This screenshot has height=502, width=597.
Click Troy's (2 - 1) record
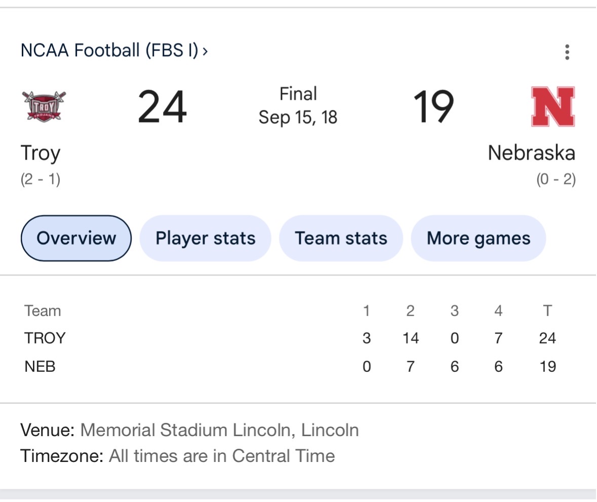pos(41,179)
